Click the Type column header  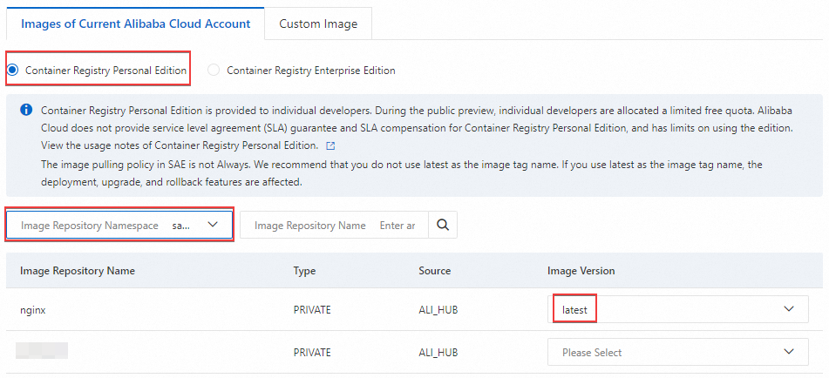coord(304,271)
